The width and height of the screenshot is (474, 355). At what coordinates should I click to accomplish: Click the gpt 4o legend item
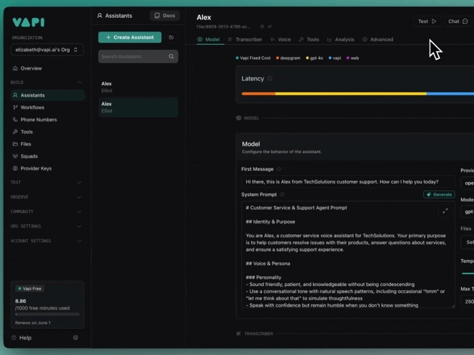pos(314,58)
